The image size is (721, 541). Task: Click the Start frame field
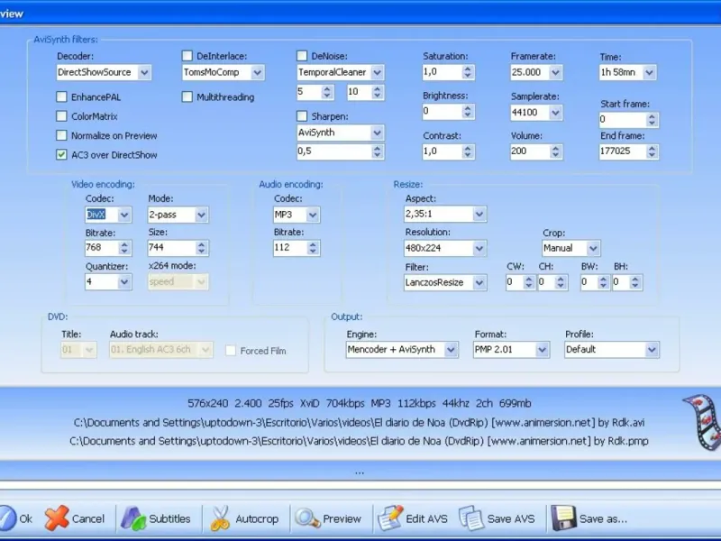pyautogui.click(x=622, y=120)
